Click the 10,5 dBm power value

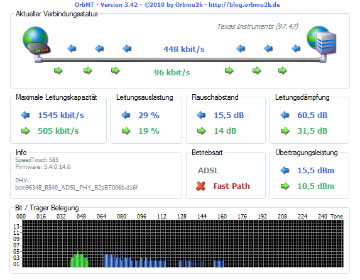coord(315,186)
